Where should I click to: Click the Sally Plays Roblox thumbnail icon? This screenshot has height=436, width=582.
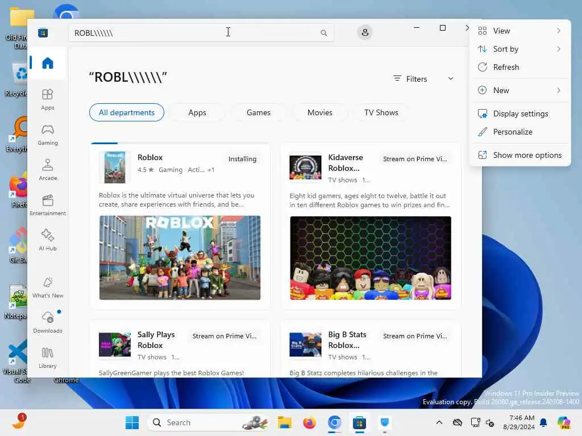(115, 345)
